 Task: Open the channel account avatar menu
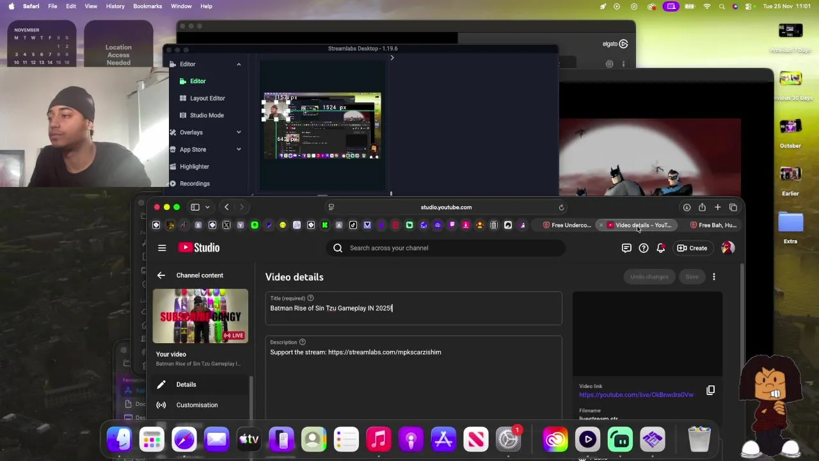coord(728,248)
